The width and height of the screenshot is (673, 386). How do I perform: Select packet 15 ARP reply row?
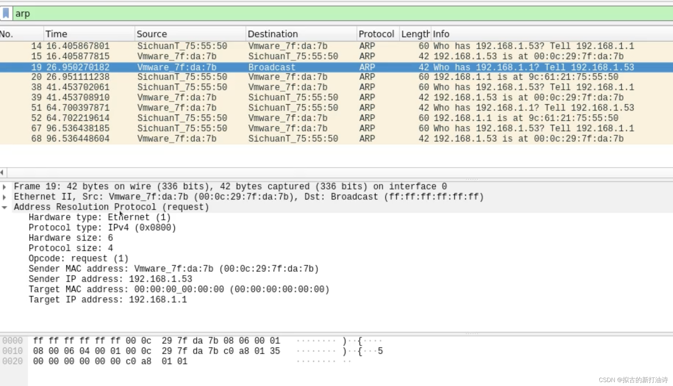(336, 56)
